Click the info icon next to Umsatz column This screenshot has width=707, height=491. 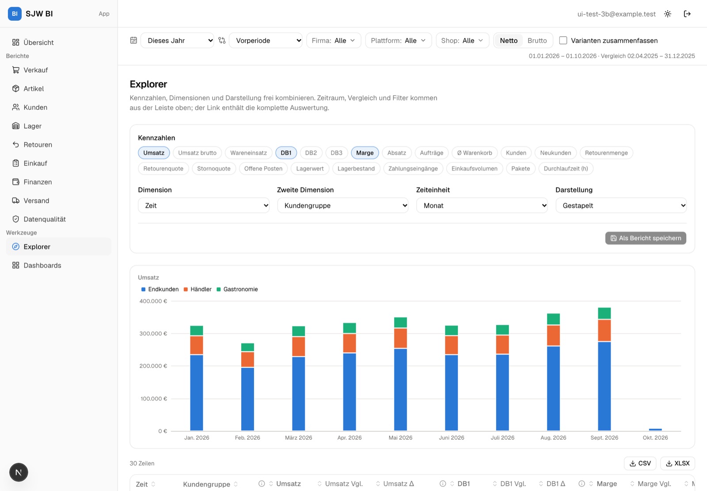[262, 483]
